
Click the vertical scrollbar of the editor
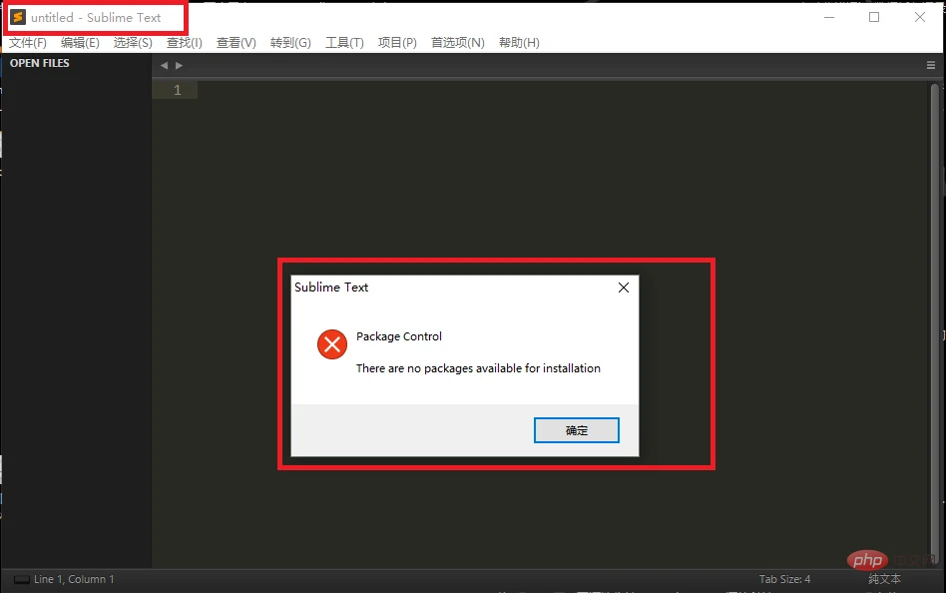click(935, 323)
